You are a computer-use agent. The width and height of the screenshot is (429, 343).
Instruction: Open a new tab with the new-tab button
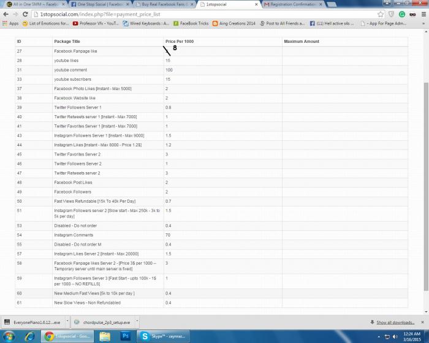tap(332, 4)
